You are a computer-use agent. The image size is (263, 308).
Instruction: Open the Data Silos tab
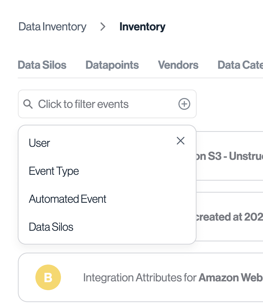[42, 65]
